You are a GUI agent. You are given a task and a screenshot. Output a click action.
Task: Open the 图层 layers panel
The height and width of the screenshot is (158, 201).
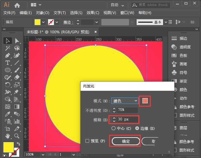[x=183, y=128]
